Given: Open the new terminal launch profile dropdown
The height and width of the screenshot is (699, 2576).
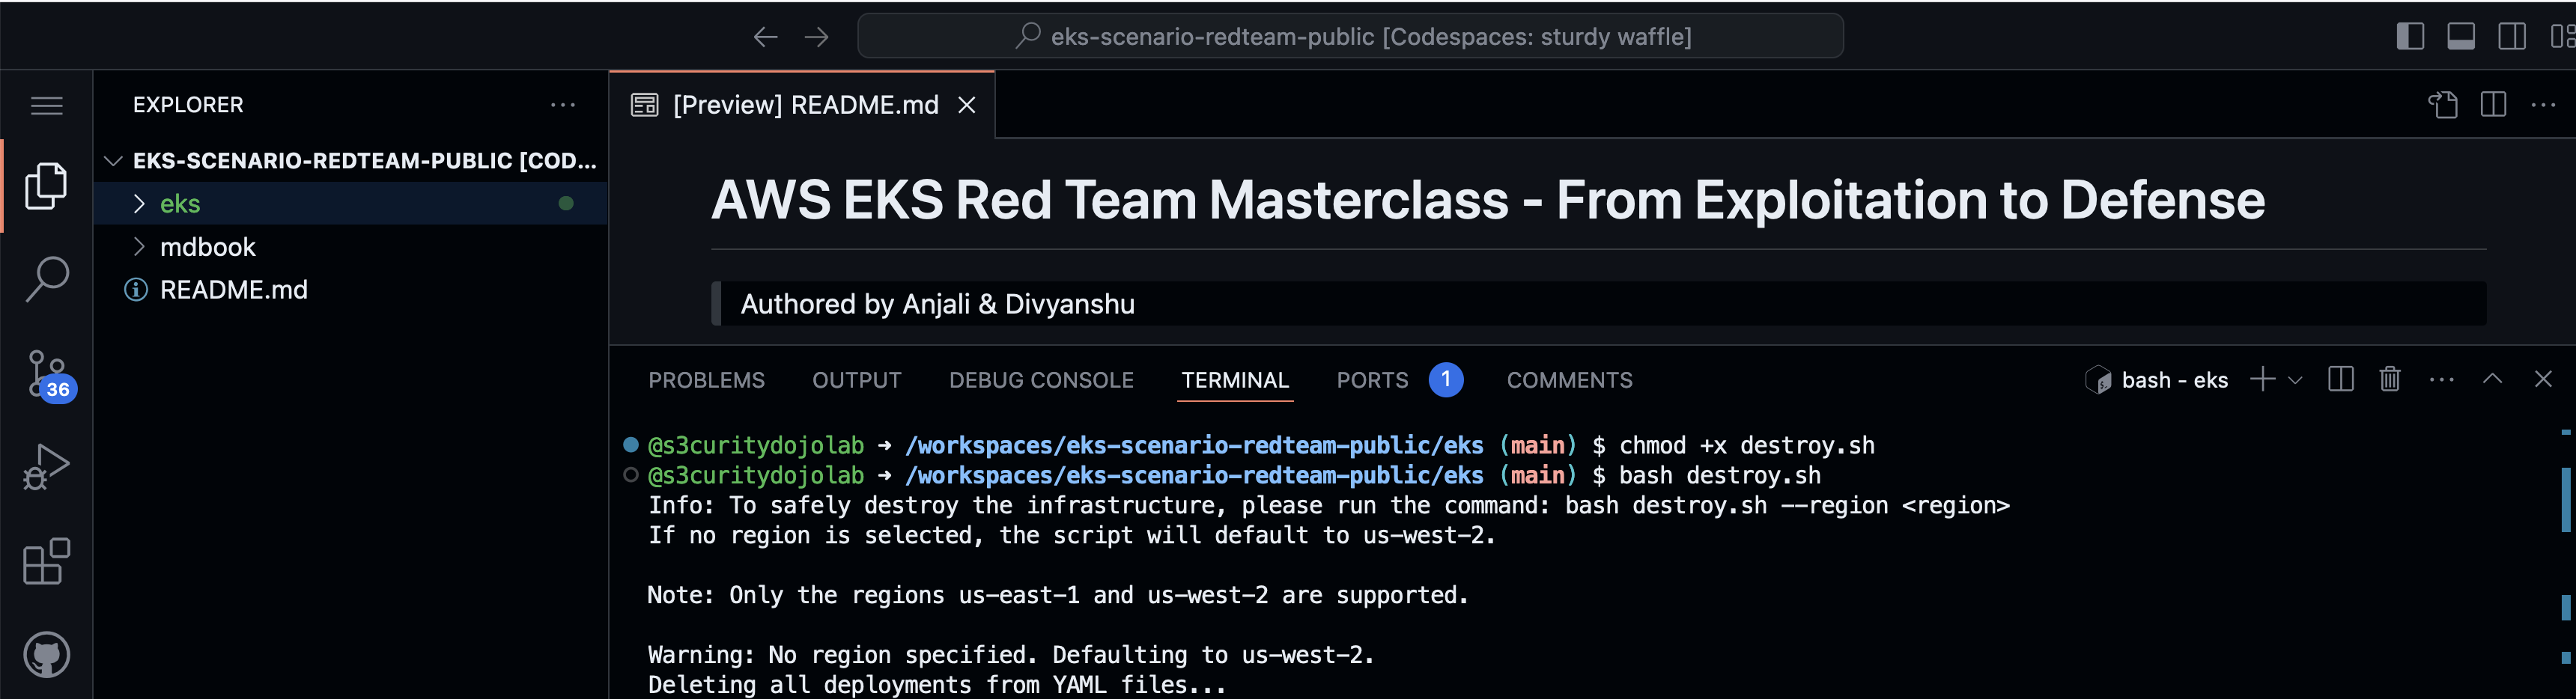Looking at the screenshot, I should click(2296, 380).
